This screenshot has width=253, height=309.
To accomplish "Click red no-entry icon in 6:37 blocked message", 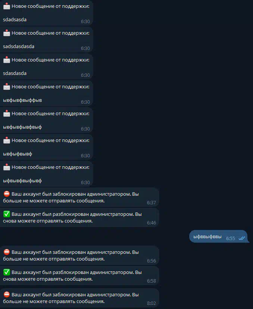I will click(x=6, y=194).
